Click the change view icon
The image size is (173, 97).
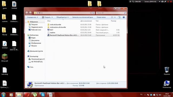point(112,17)
